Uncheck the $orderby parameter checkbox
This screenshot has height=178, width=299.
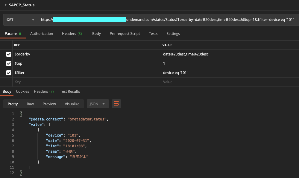9,54
